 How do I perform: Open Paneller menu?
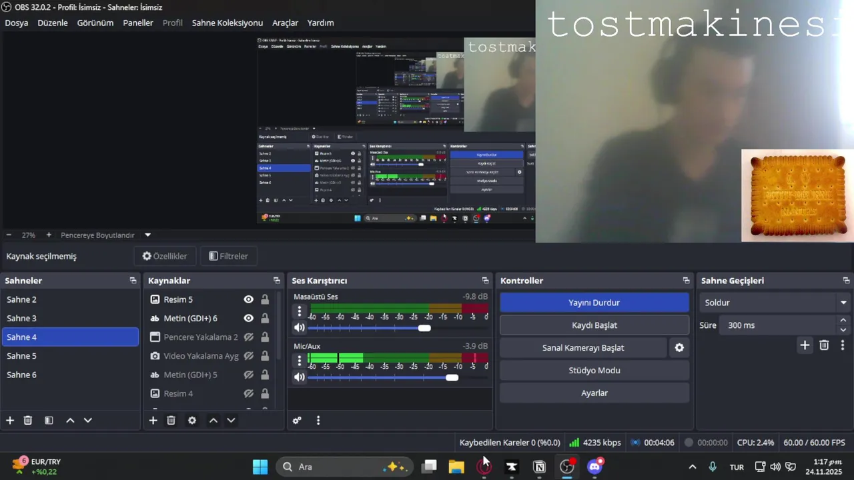coord(138,23)
